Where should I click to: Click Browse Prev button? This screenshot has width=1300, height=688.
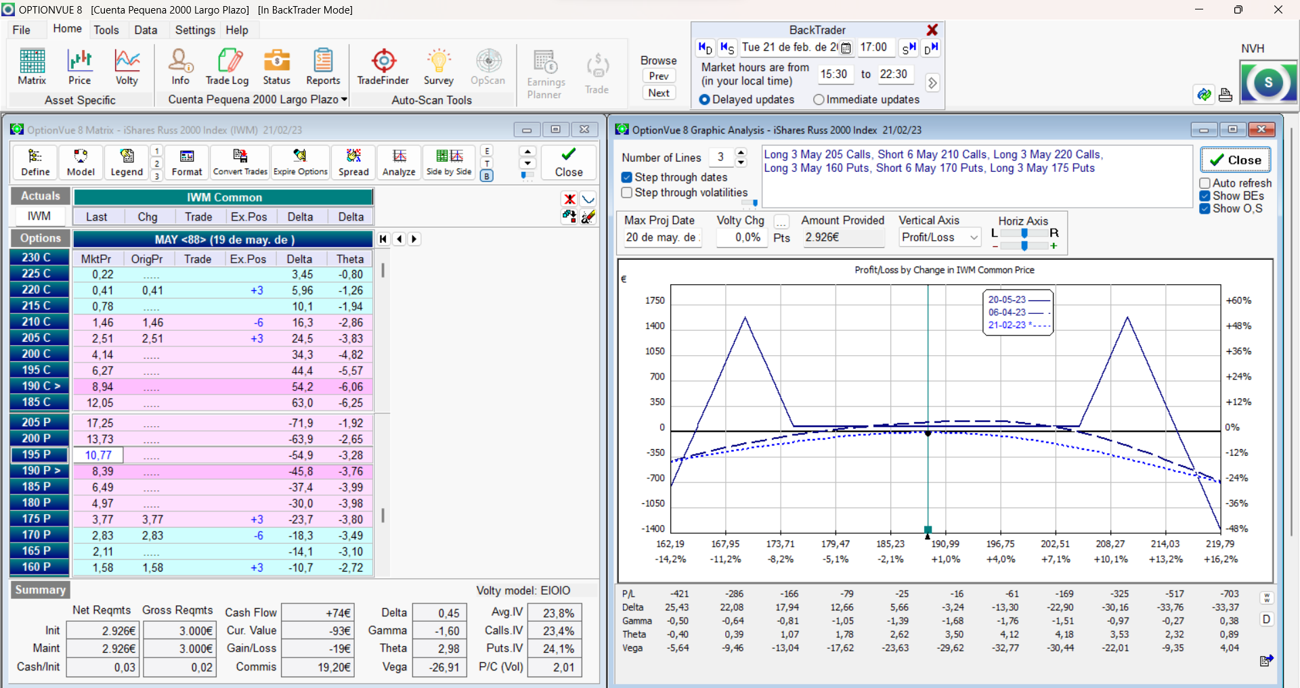click(x=659, y=76)
